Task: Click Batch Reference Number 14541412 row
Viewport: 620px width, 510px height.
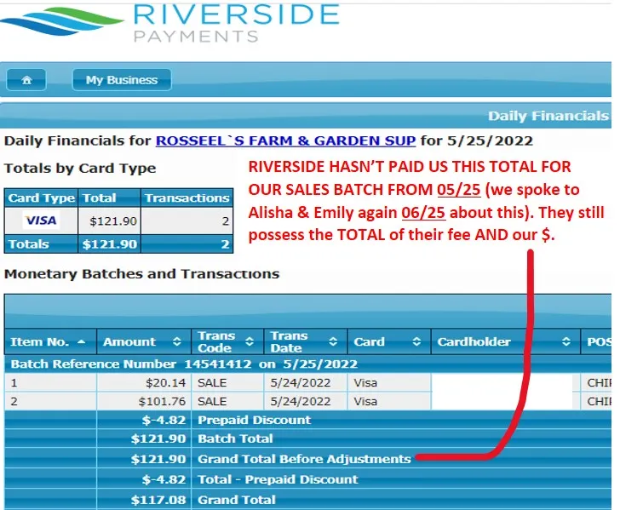Action: click(307, 364)
